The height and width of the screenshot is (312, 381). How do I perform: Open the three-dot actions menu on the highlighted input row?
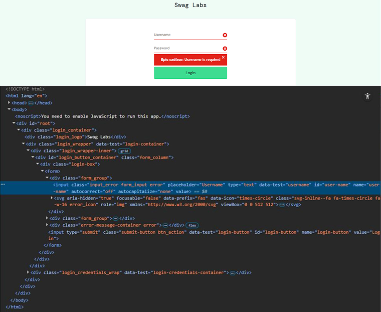coord(3,184)
